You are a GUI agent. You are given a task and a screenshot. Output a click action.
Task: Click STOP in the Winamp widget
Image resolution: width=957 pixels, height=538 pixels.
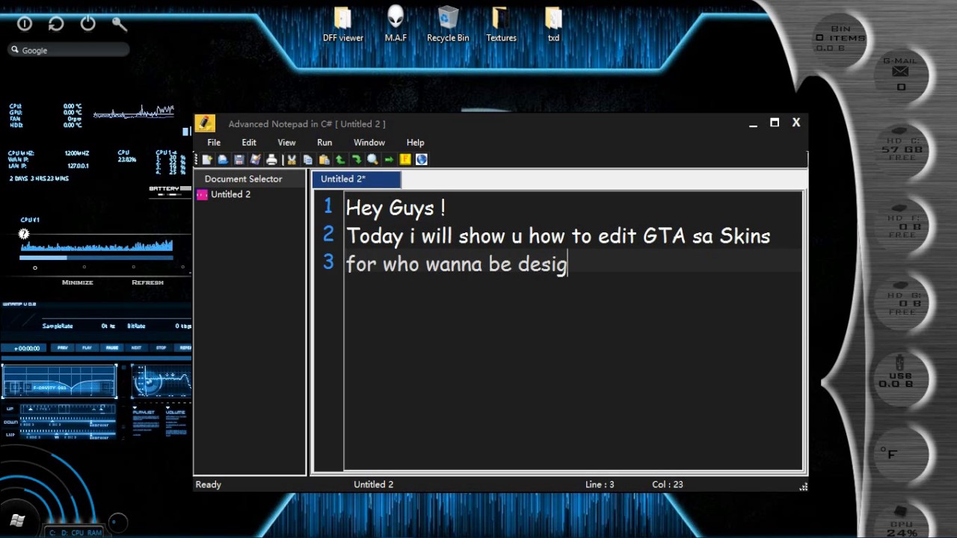click(161, 347)
